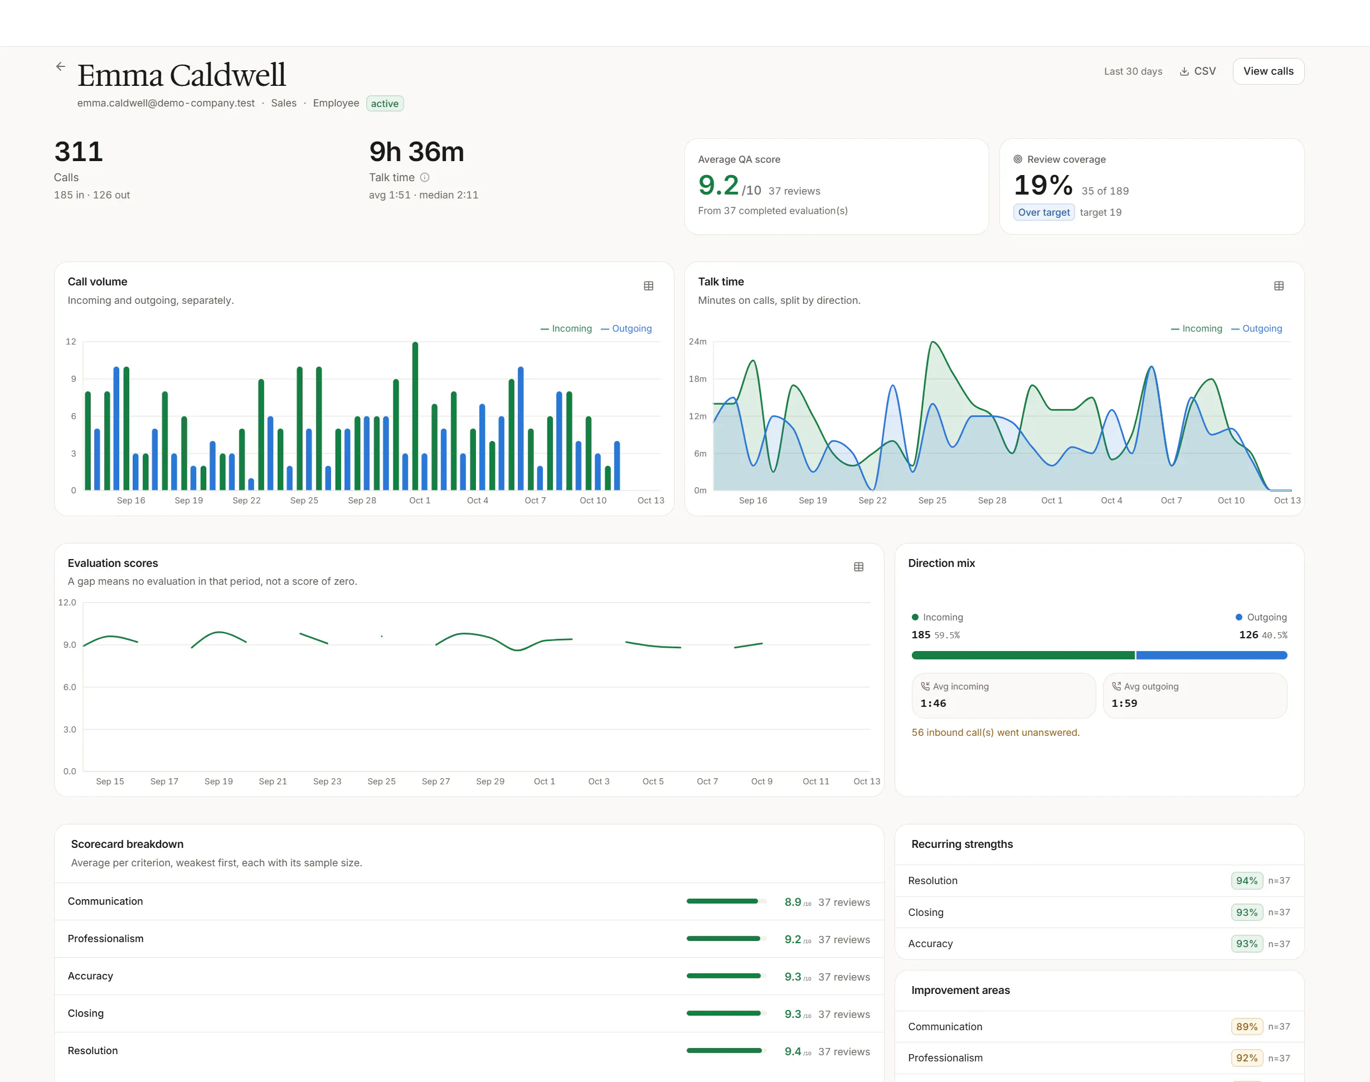
Task: Select the Accuracy row in Scorecard breakdown
Action: click(469, 976)
